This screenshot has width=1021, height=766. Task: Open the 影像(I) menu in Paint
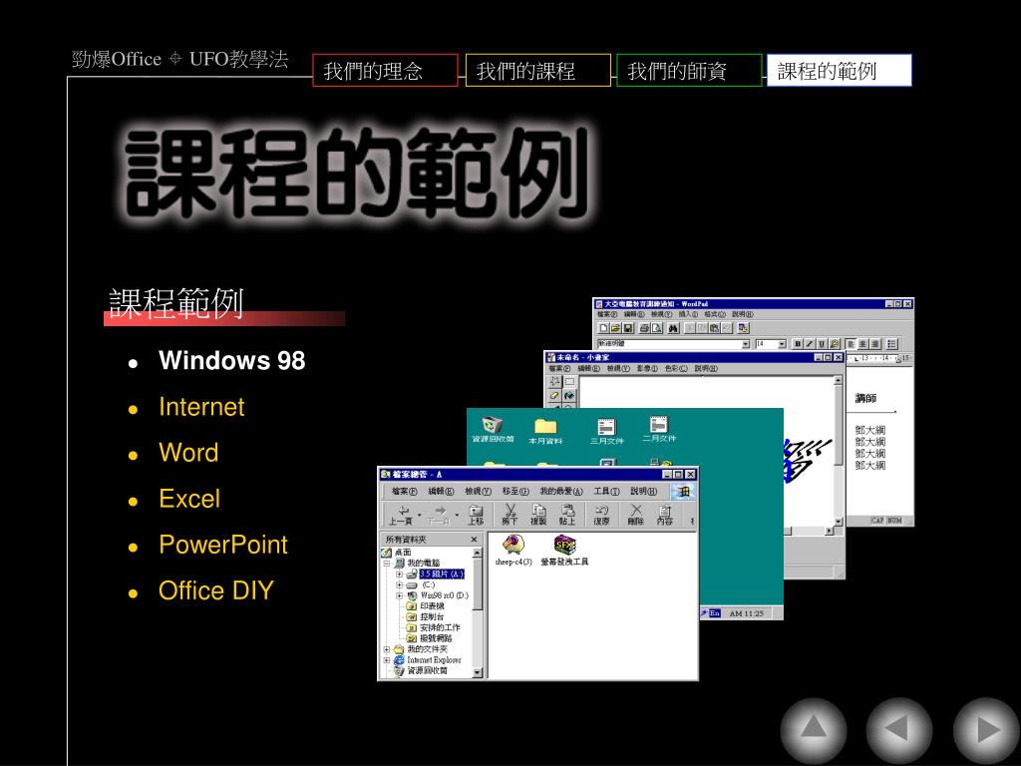pyautogui.click(x=647, y=368)
